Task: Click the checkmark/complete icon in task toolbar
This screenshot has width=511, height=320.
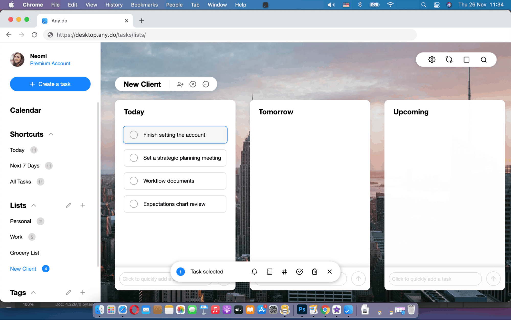Action: click(x=299, y=271)
